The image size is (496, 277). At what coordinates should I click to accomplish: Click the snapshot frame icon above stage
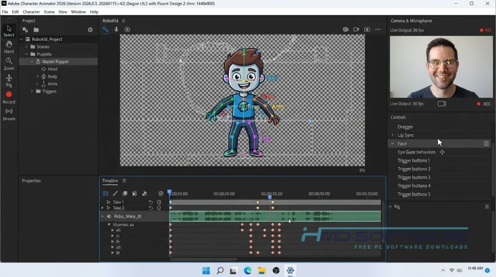pyautogui.click(x=367, y=30)
